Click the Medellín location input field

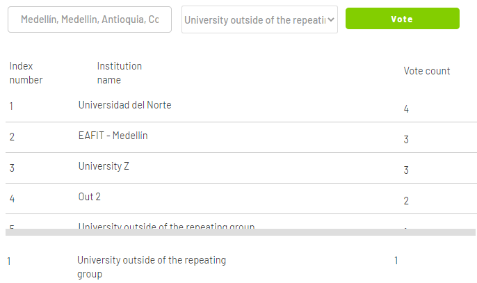point(90,20)
